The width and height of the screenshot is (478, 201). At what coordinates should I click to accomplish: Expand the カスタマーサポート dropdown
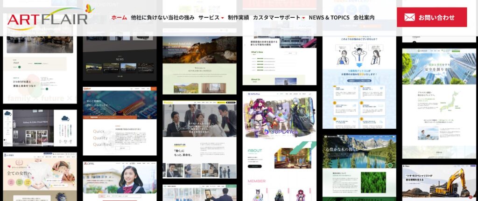(279, 17)
